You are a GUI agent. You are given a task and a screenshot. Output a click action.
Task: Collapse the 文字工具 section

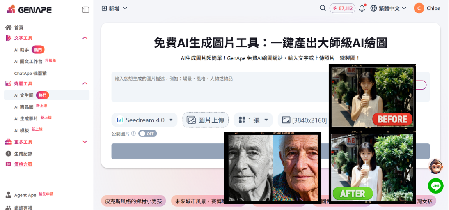85,38
